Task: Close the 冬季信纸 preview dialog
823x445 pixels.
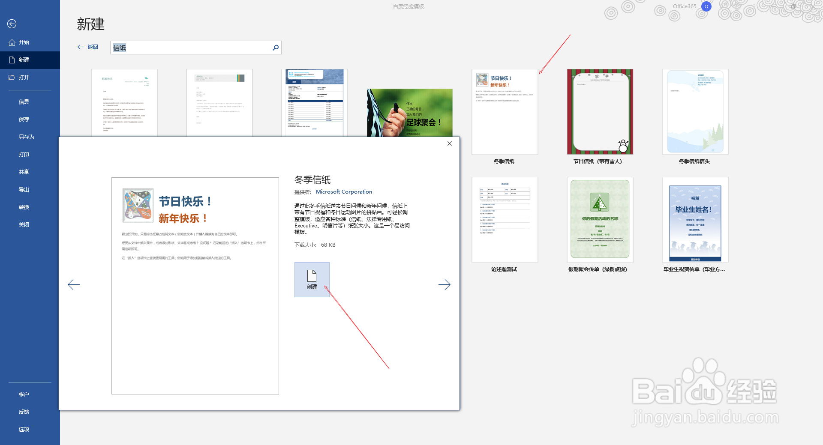Action: tap(449, 143)
